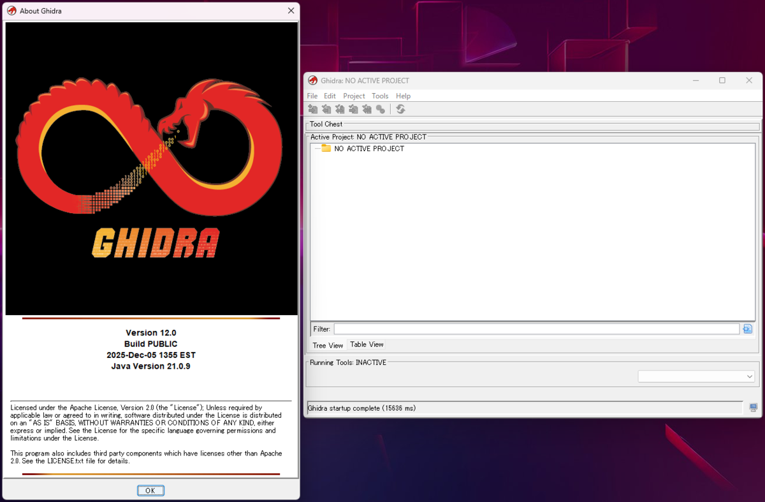The image size is (765, 502).
Task: Close the About Ghidra dialog
Action: (291, 11)
